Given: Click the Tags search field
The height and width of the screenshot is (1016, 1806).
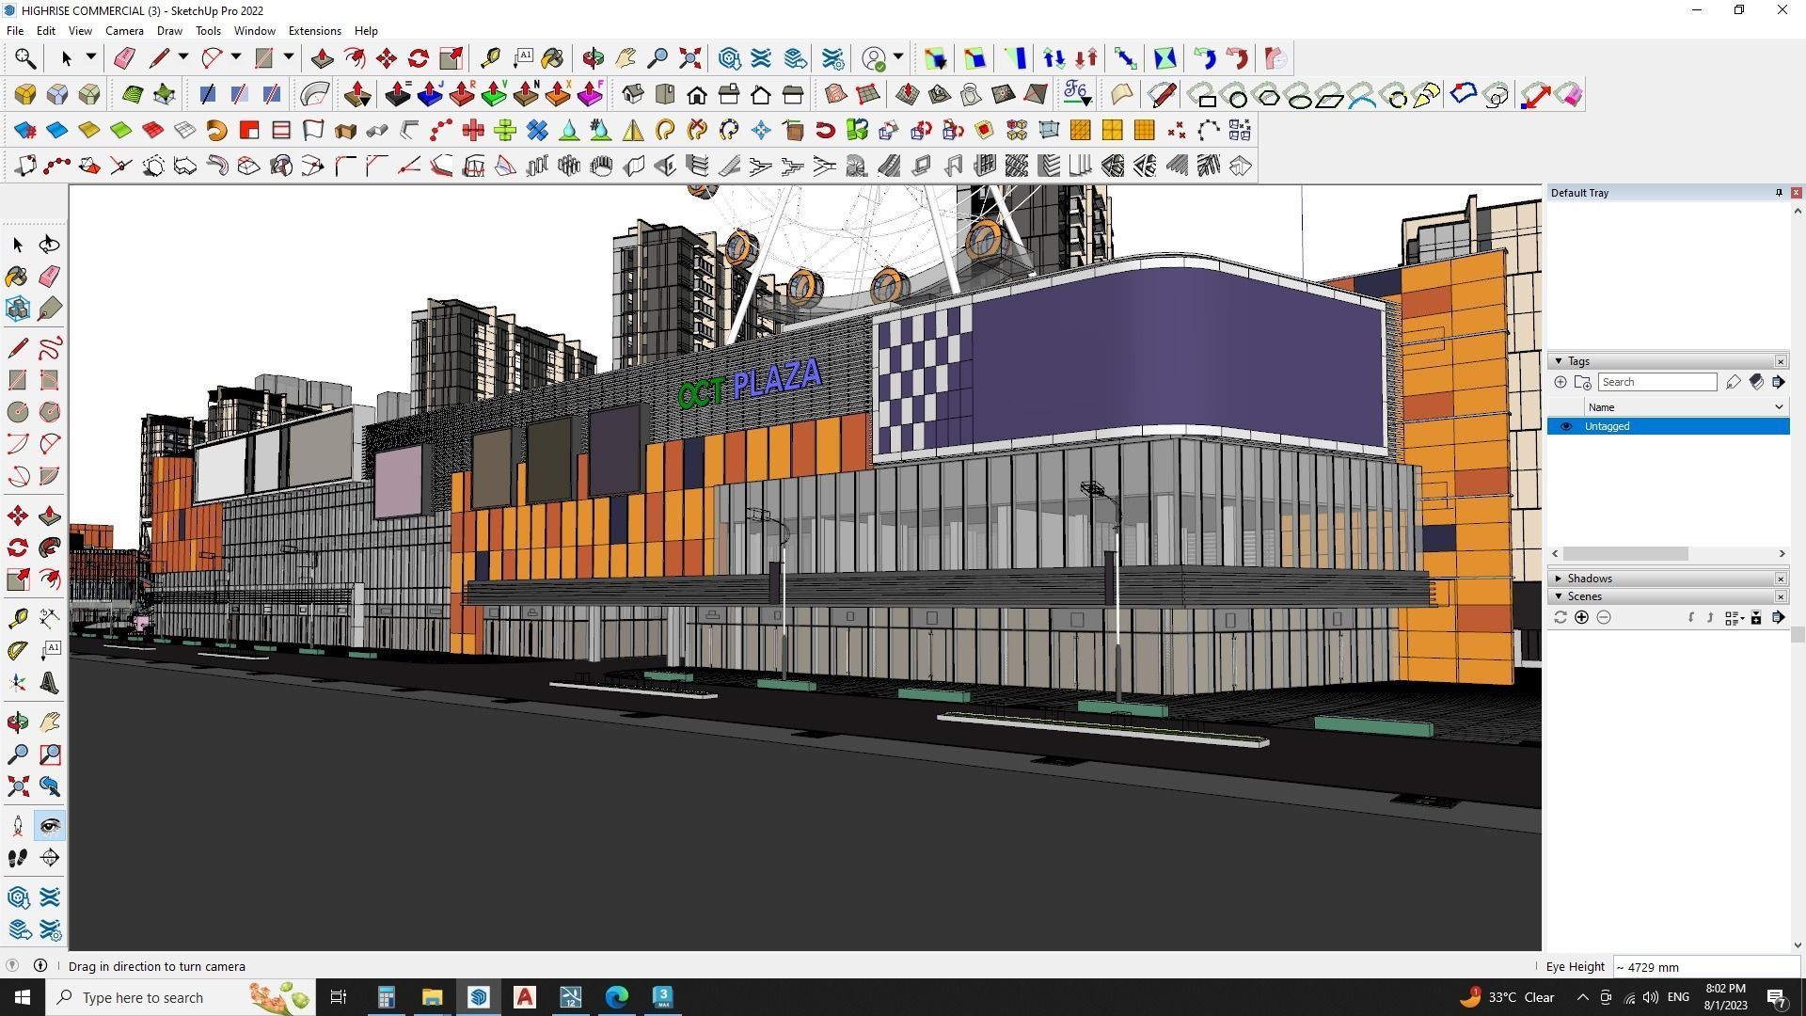Looking at the screenshot, I should 1657,382.
